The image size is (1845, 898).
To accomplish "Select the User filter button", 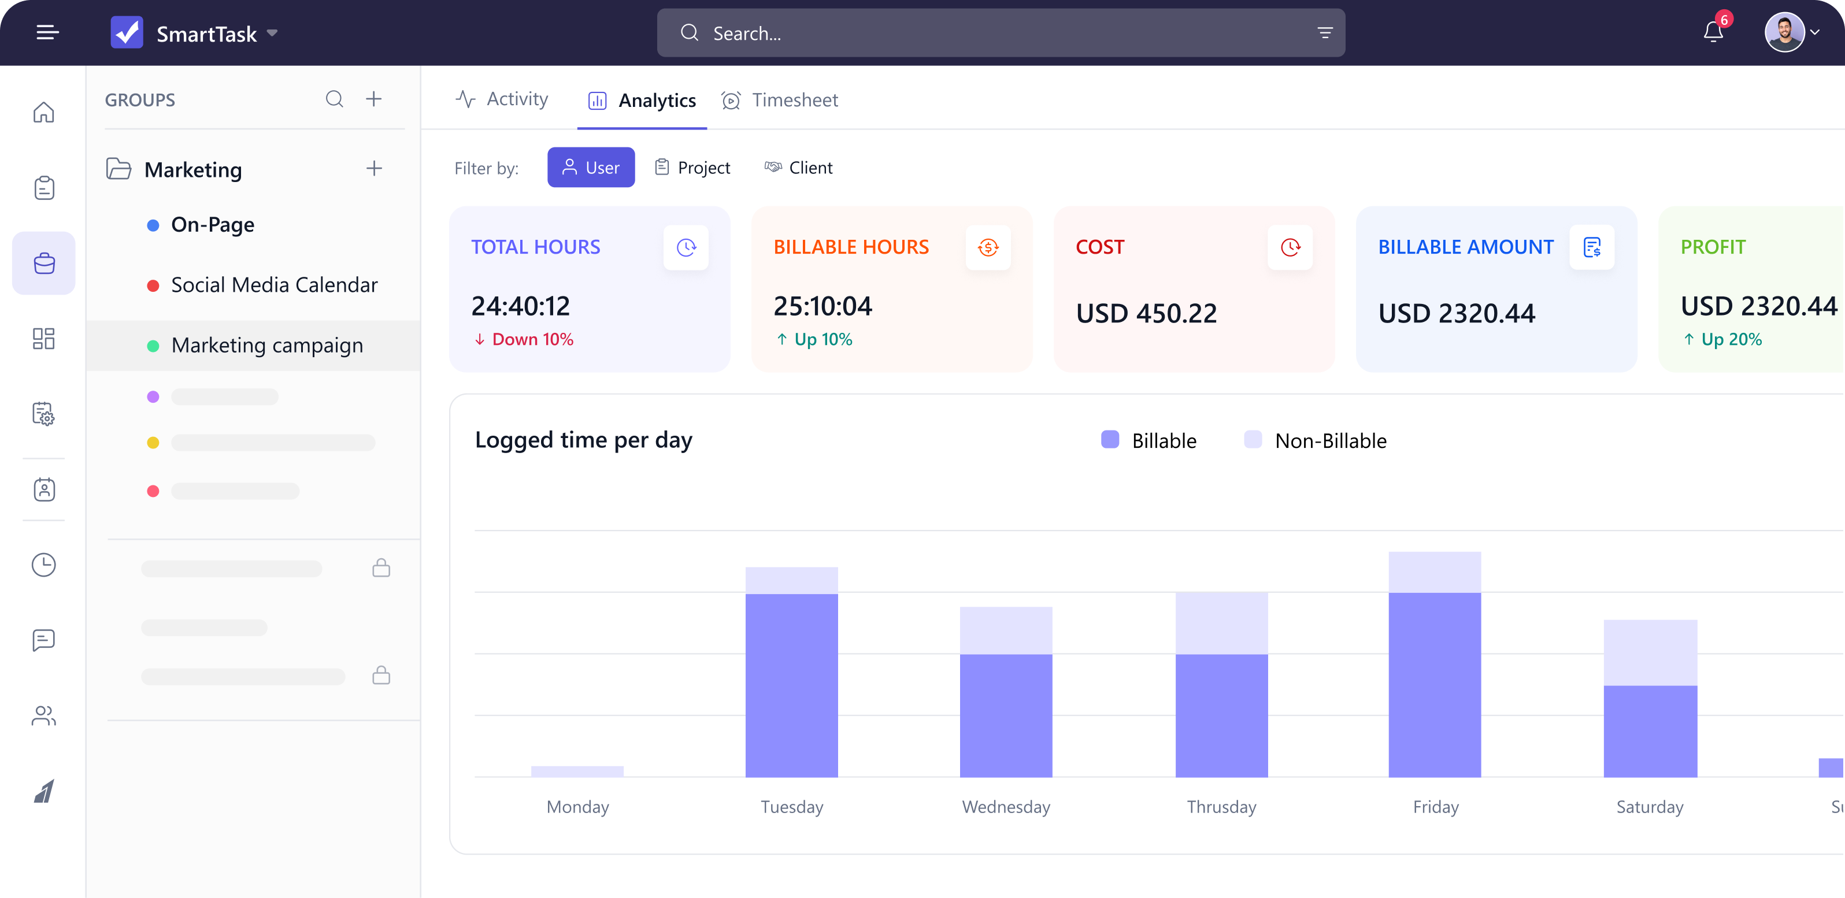I will pos(591,167).
